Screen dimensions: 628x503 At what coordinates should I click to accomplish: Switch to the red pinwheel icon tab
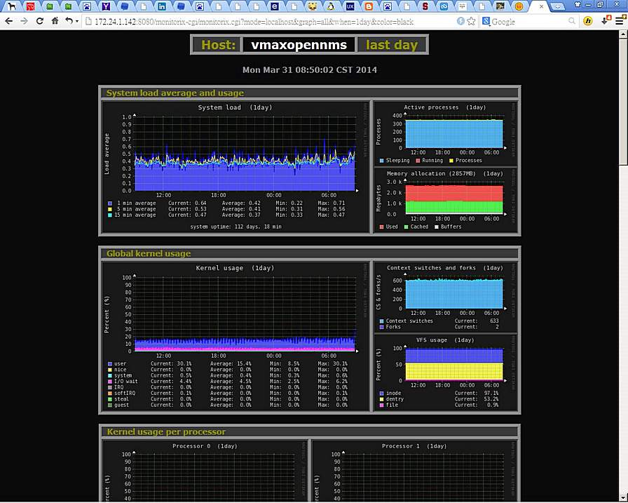30,6
